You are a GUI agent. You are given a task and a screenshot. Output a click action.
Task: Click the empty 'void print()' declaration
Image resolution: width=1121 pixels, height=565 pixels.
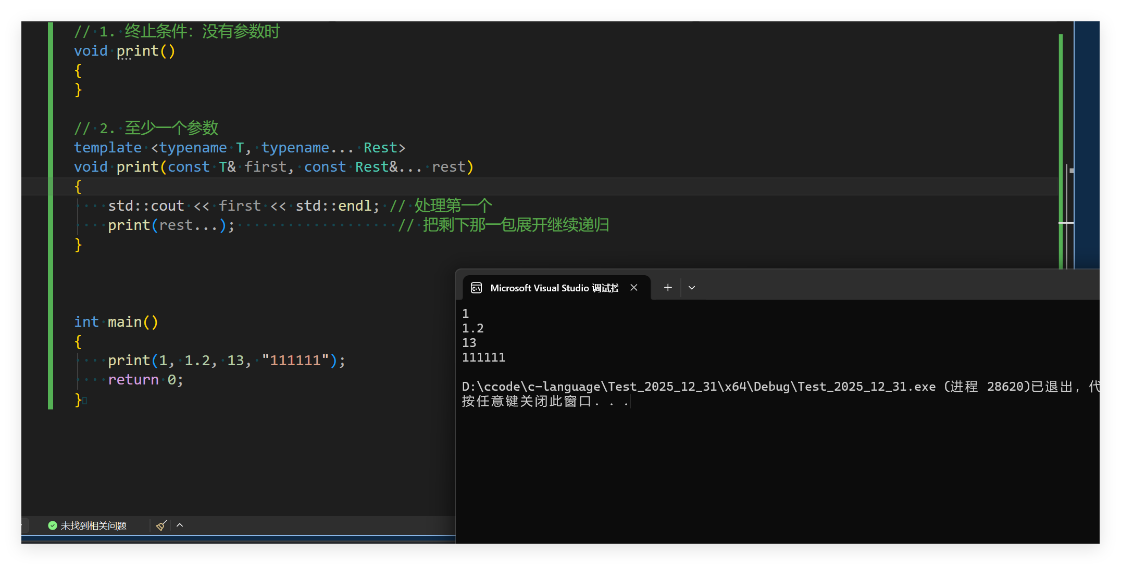click(125, 51)
